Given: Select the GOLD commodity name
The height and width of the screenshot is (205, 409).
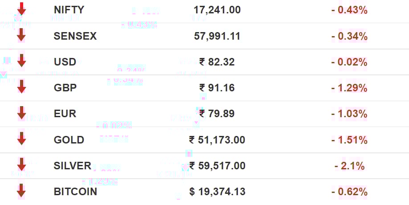Looking at the screenshot, I should tap(69, 140).
